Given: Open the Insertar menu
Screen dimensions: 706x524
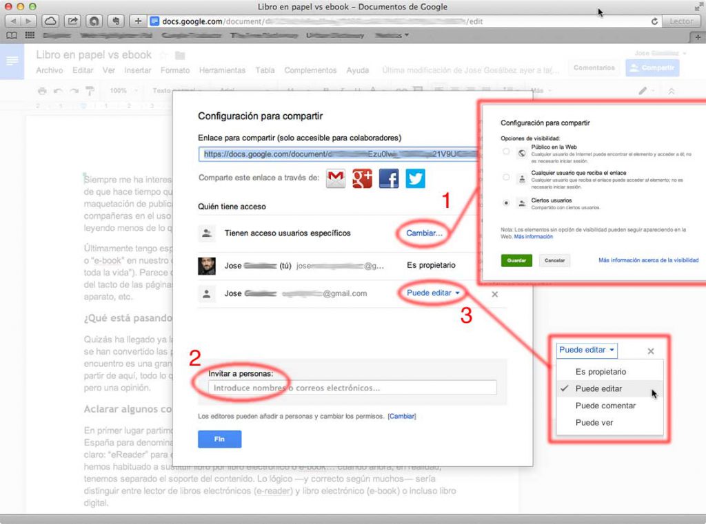Looking at the screenshot, I should coord(138,70).
